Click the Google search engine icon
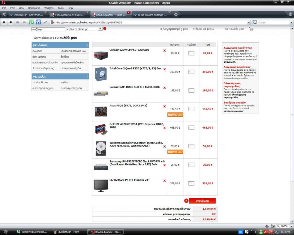 [255, 22]
